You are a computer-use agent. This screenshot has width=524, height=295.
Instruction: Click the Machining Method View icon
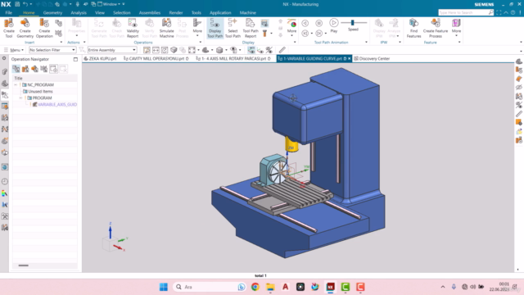click(44, 69)
